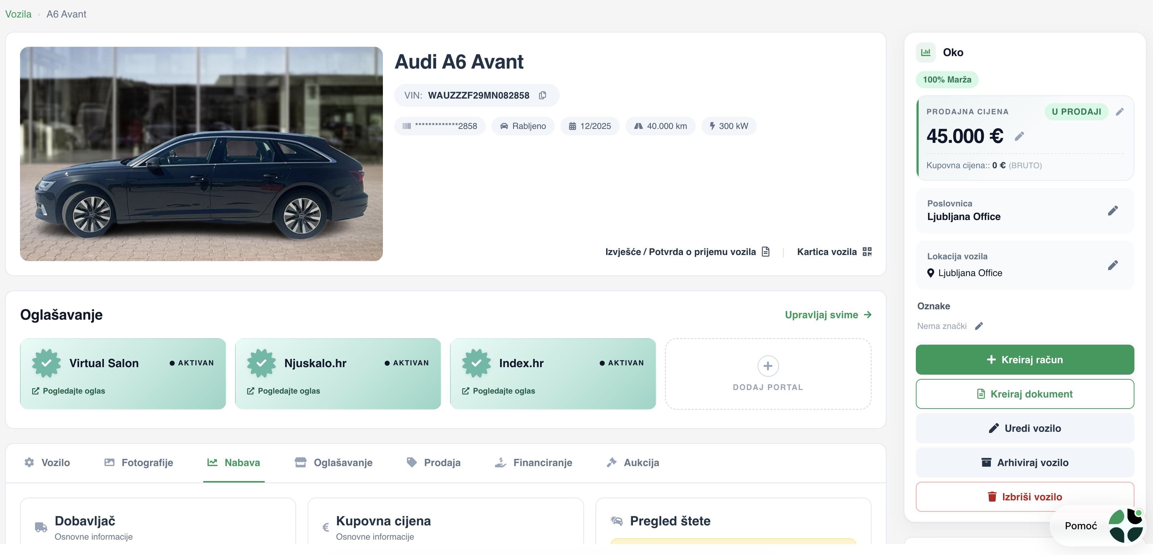Click the Oko chart icon
The image size is (1153, 555).
(925, 52)
